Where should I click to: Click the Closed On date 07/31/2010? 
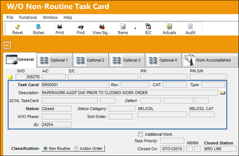pos(172,149)
